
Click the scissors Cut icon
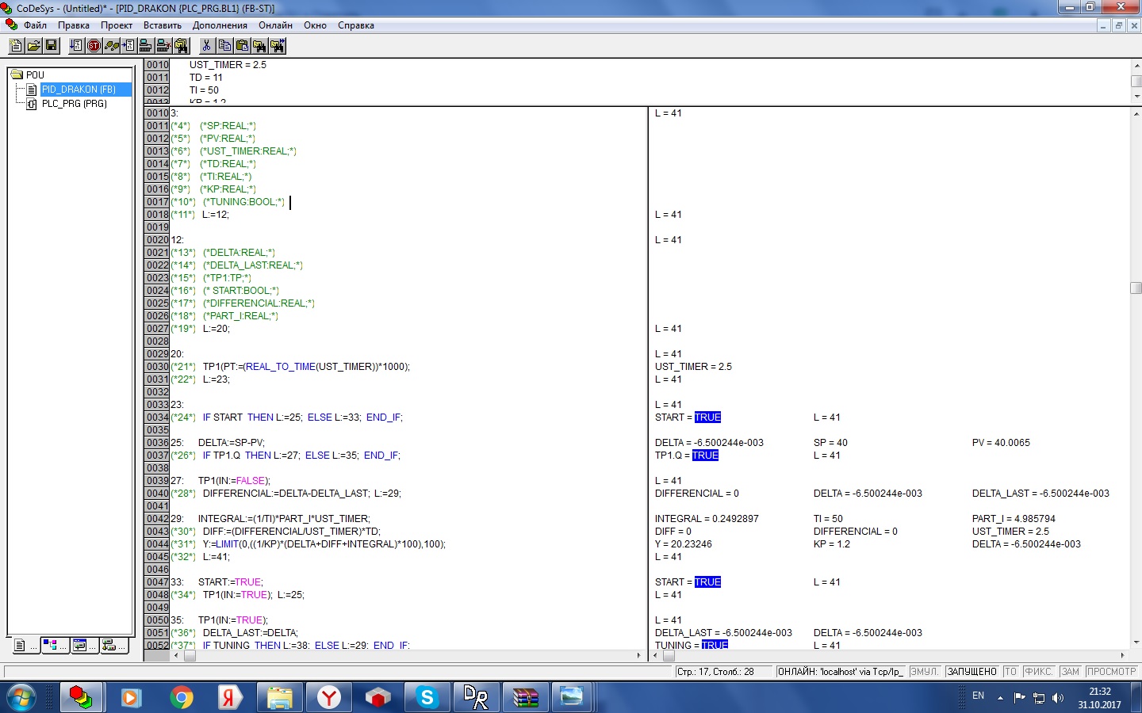pyautogui.click(x=206, y=46)
